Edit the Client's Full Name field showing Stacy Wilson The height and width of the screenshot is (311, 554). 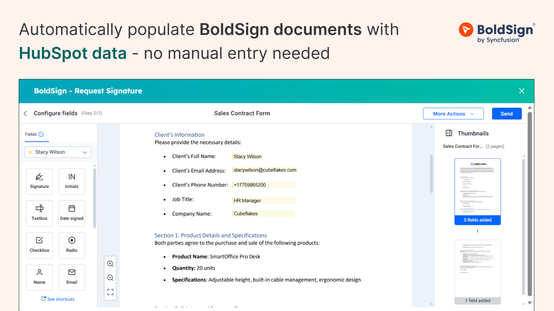(248, 156)
